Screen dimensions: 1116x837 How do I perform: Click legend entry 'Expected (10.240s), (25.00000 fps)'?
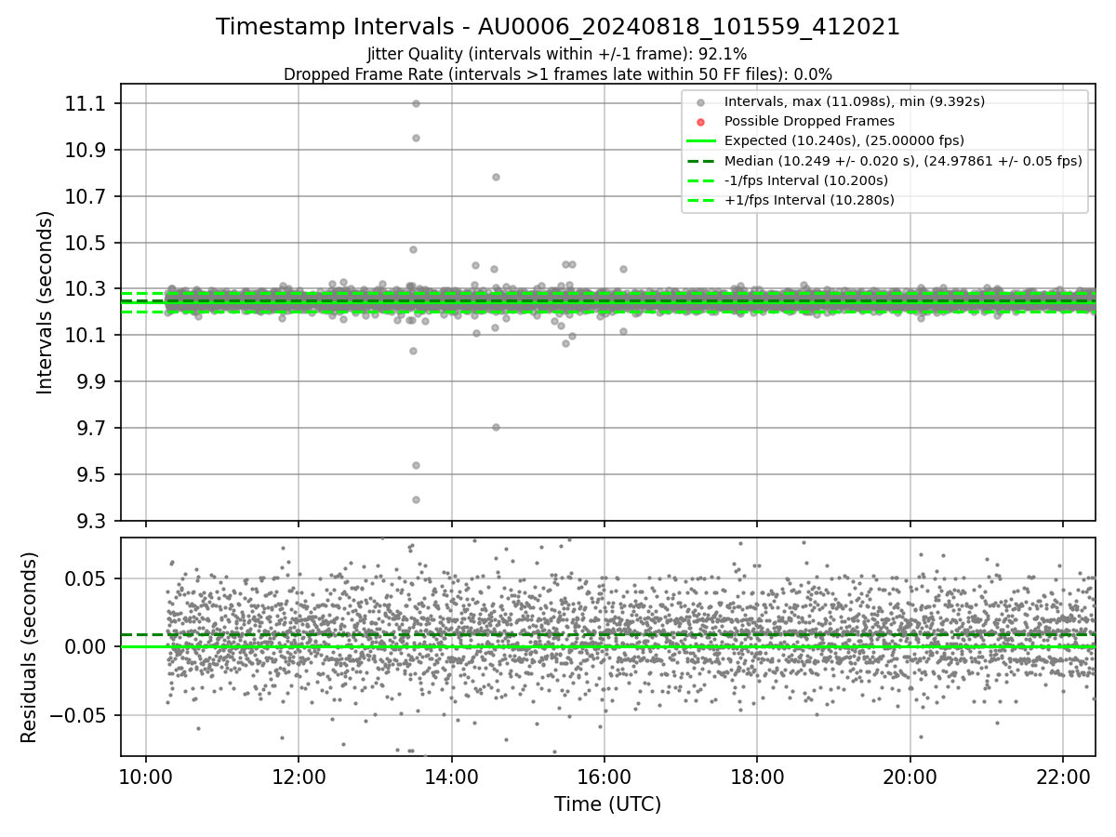click(x=844, y=140)
